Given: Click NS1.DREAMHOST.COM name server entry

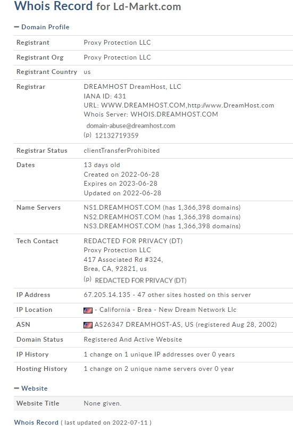Looking at the screenshot, I should click(x=122, y=208).
